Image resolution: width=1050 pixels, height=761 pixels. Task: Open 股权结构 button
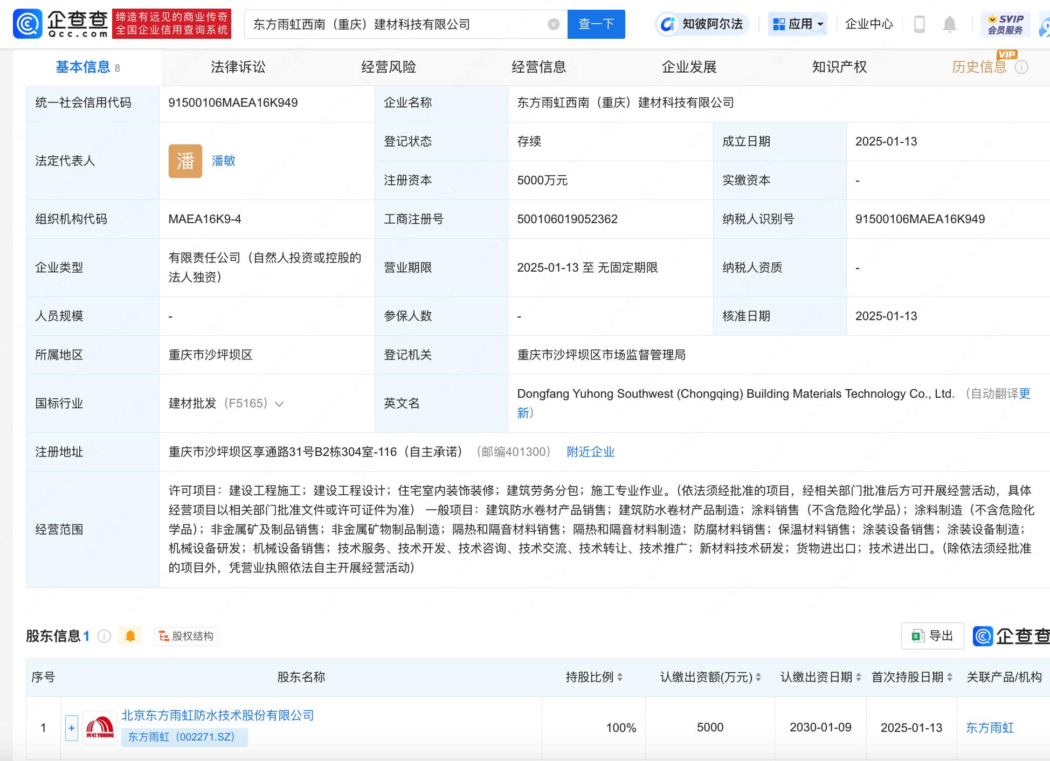186,637
